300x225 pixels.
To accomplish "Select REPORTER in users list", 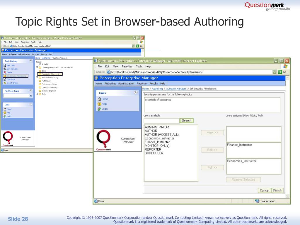I will 153,149.
